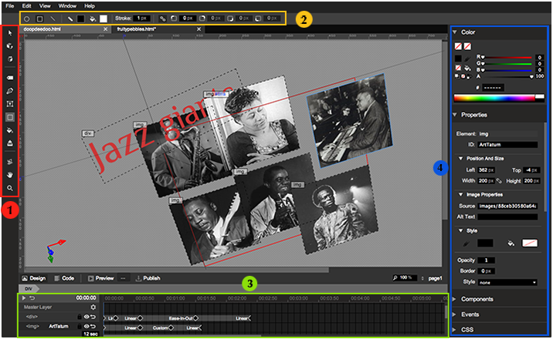The width and height of the screenshot is (553, 339).
Task: Open the File menu
Action: pyautogui.click(x=10, y=6)
